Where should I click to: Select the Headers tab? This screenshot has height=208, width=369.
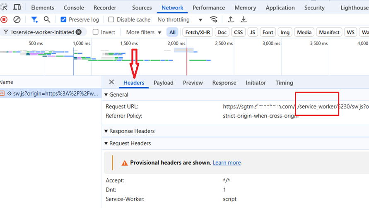point(134,83)
